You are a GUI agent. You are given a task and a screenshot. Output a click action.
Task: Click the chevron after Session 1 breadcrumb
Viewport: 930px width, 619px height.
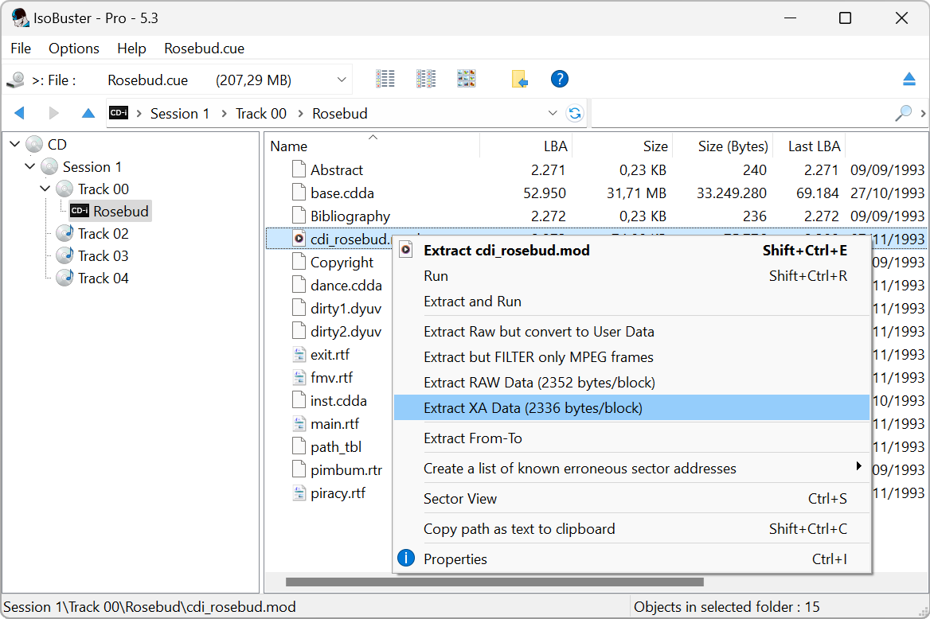click(x=225, y=113)
